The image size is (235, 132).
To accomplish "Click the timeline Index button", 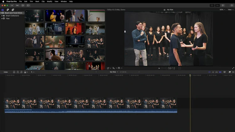I will tap(6, 72).
